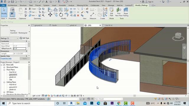Image resolution: width=189 pixels, height=106 pixels.
Task: Click the Trim/Extend to Corner icon
Action: point(66,15)
